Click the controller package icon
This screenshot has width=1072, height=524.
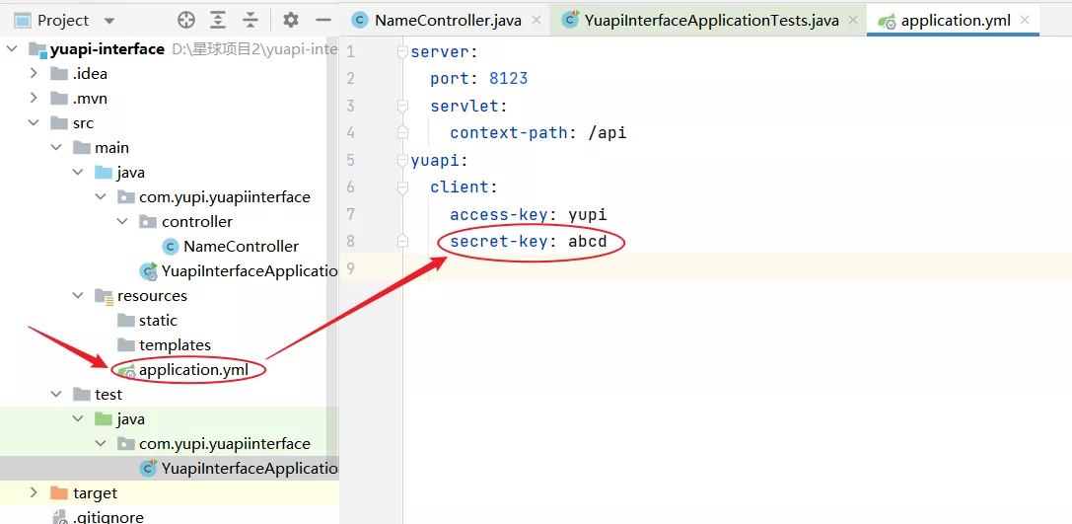click(148, 222)
